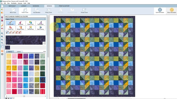Undo the last action with the red arrow

pyautogui.click(x=2, y=29)
